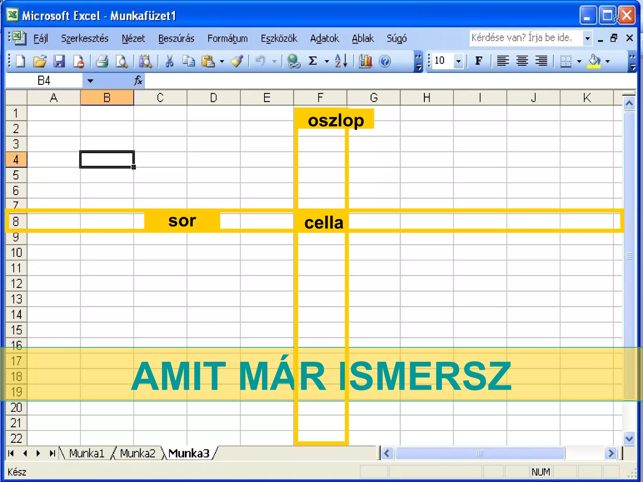643x482 pixels.
Task: Expand the font size dropdown
Action: tap(458, 61)
